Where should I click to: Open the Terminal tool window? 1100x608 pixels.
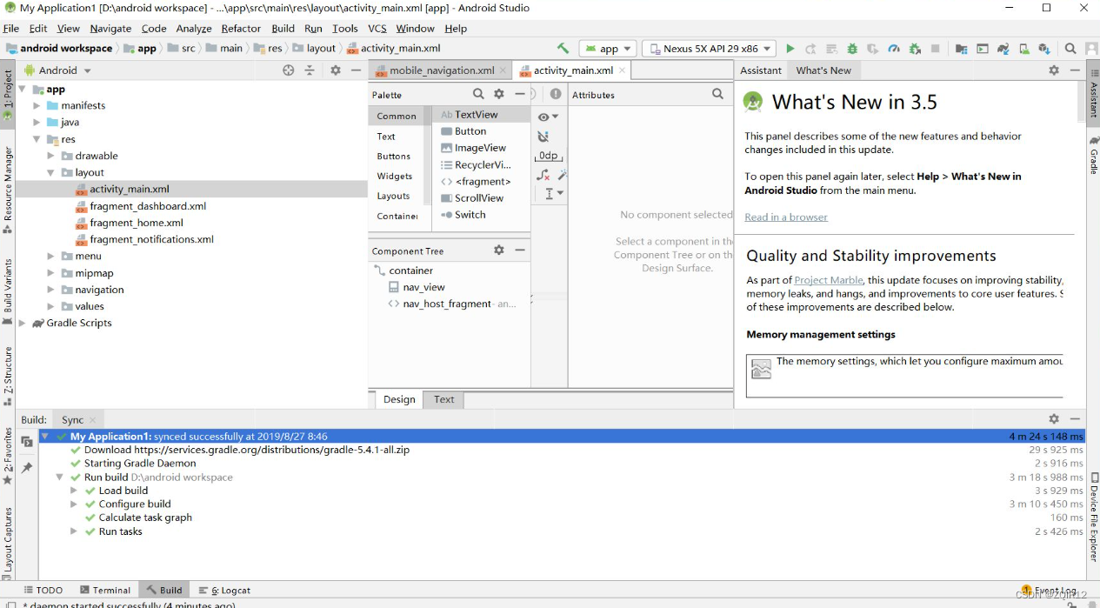tap(105, 590)
